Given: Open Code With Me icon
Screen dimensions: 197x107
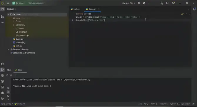Looking at the screenshot, I should click(x=162, y=3).
